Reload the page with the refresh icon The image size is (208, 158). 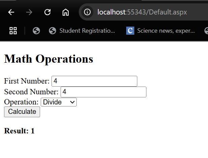[47, 12]
